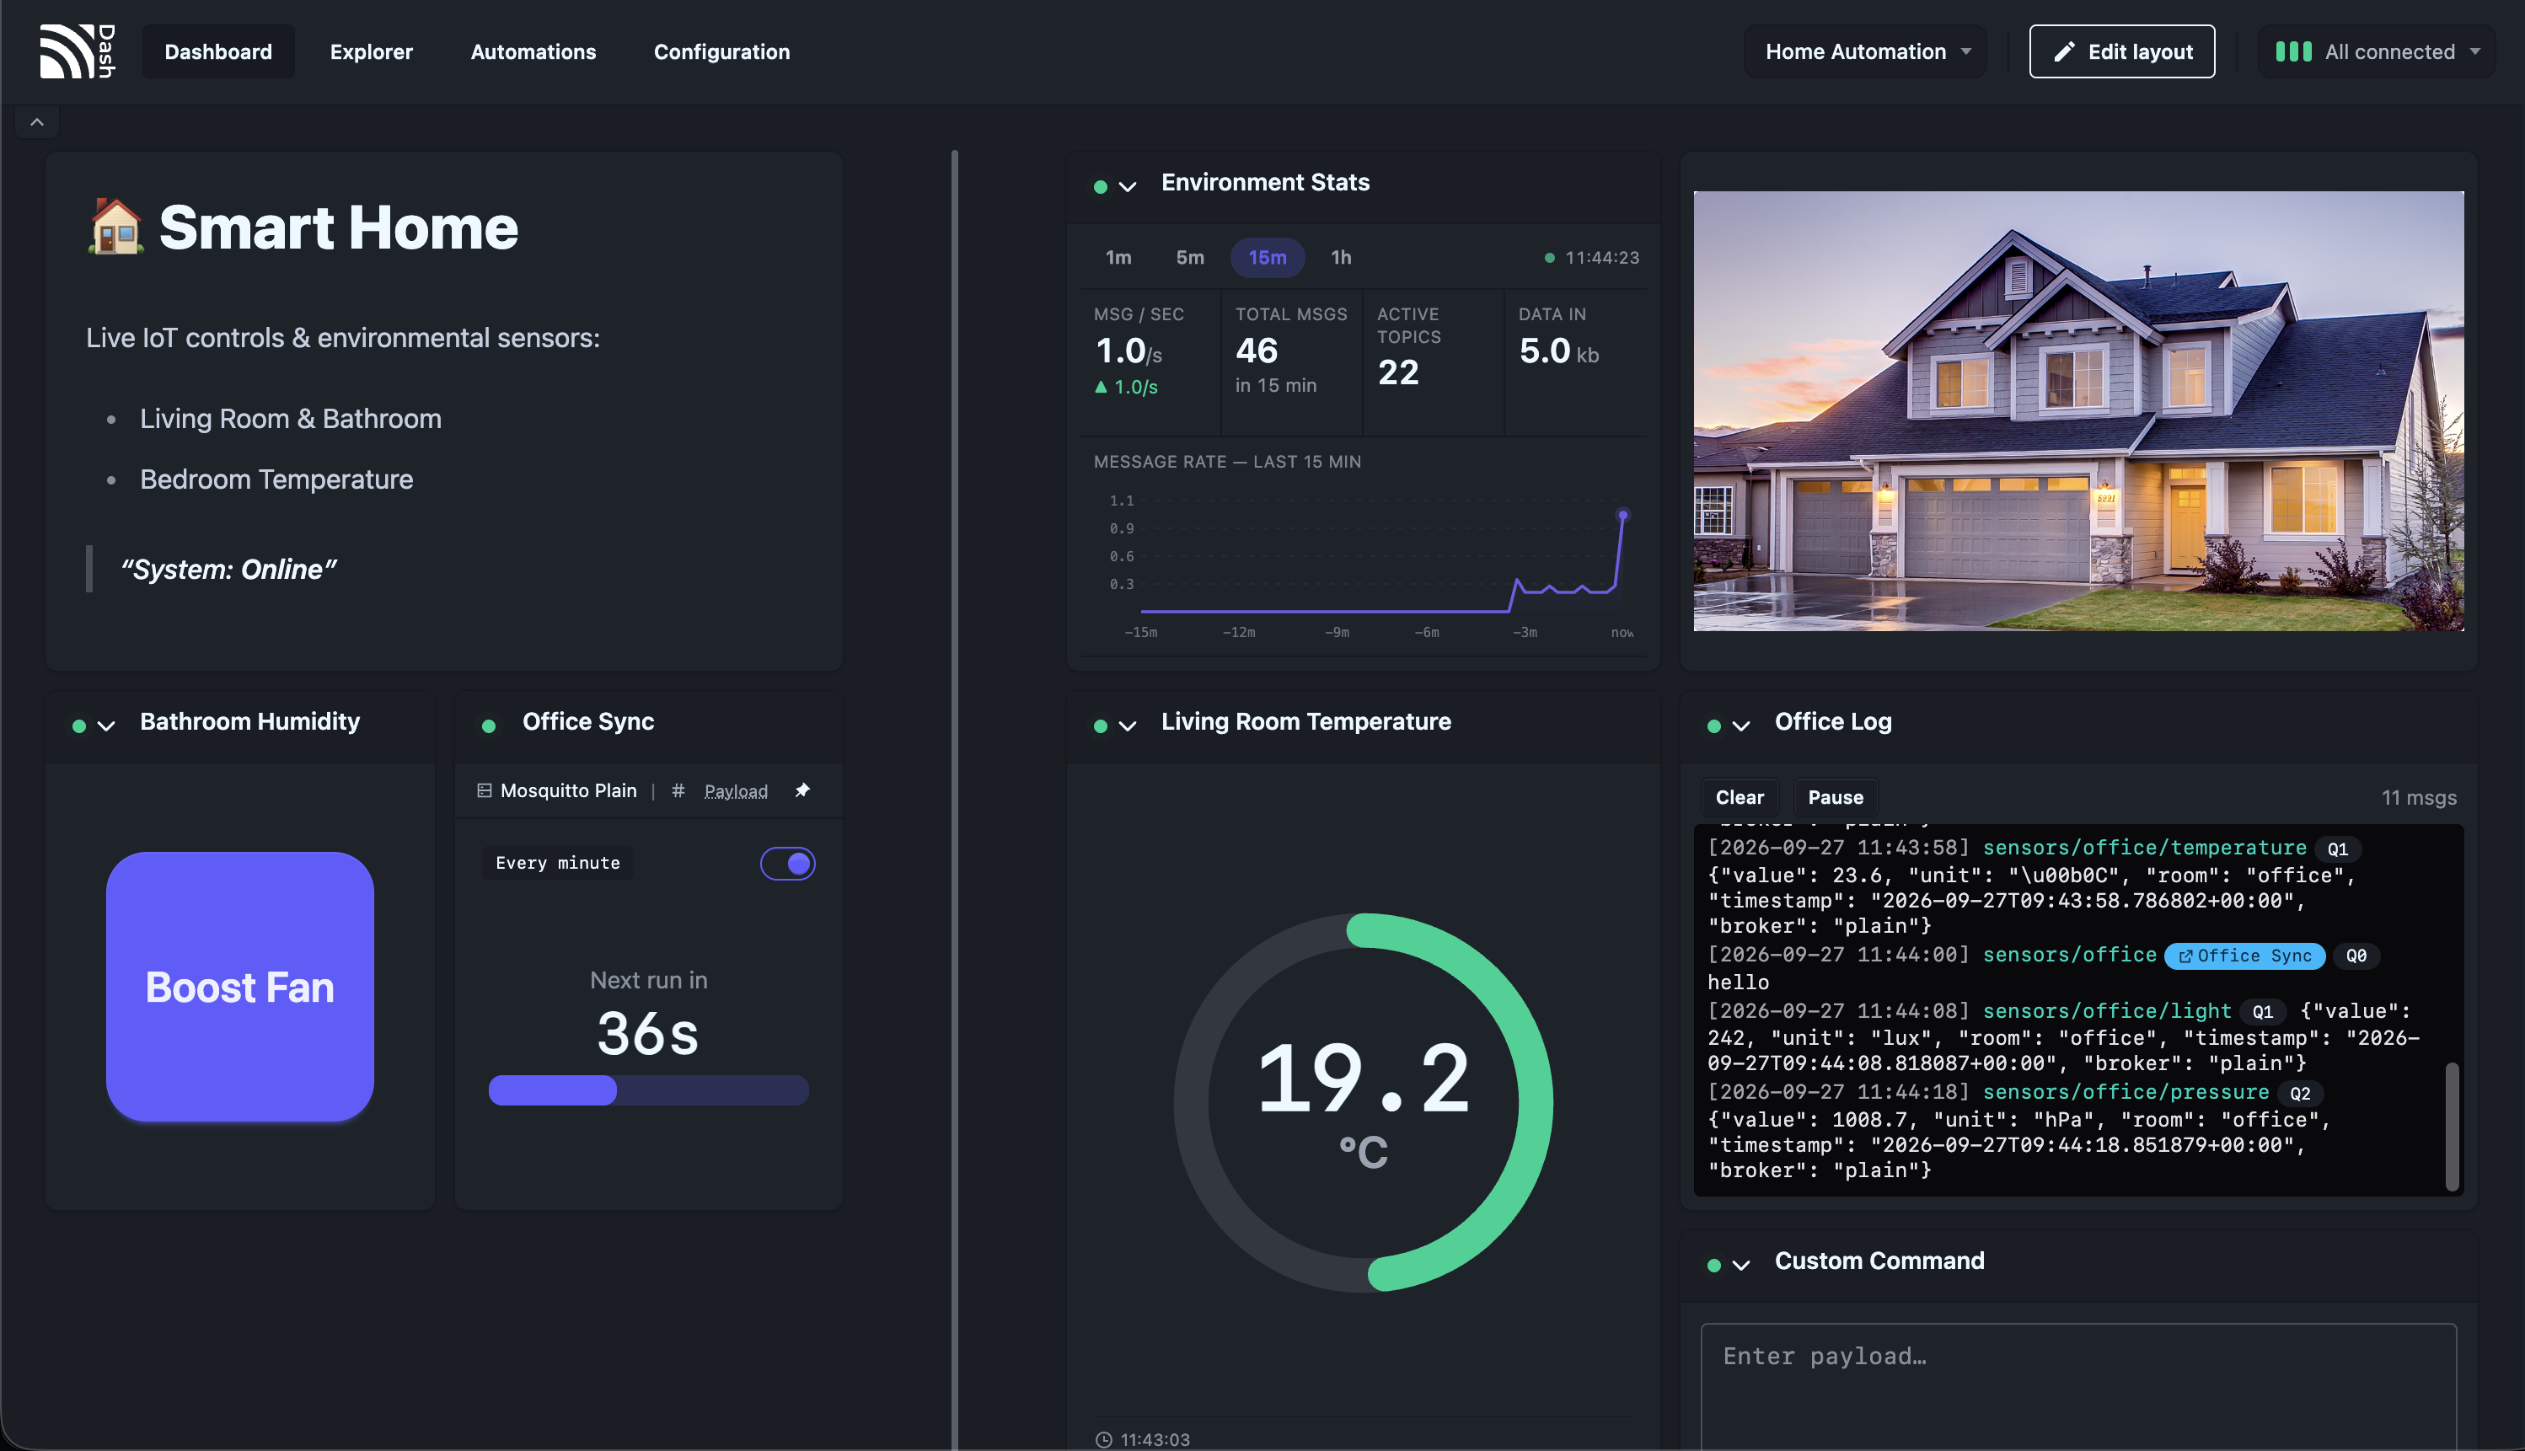The height and width of the screenshot is (1451, 2525).
Task: Open the Configuration tab
Action: (x=721, y=52)
